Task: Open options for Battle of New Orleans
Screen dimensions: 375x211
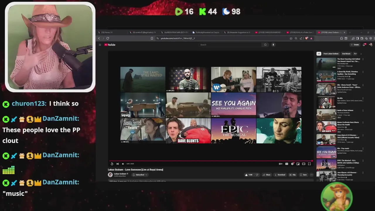Action: point(363,110)
